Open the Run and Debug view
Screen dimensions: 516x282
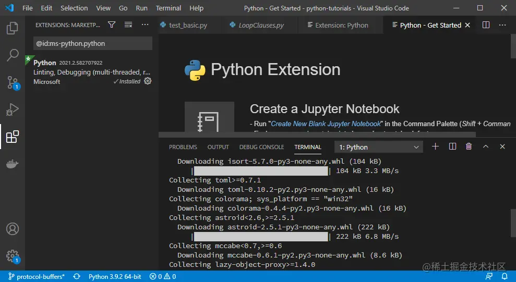(13, 109)
